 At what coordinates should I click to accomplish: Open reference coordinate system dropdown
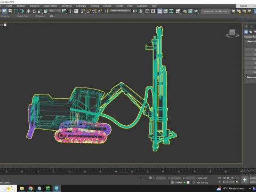tap(55, 11)
